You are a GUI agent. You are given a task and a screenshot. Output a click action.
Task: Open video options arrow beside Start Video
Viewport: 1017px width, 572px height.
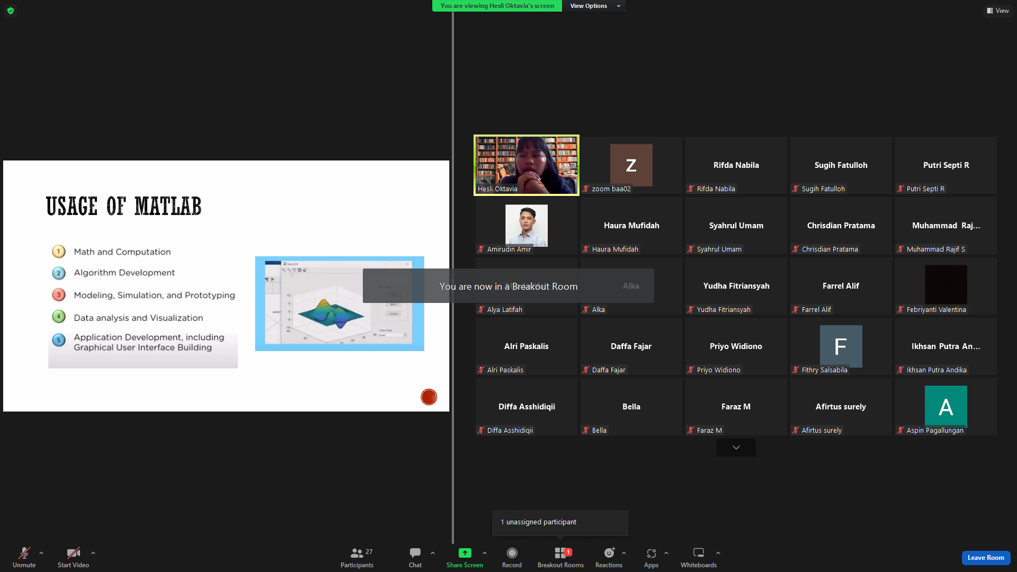[93, 553]
